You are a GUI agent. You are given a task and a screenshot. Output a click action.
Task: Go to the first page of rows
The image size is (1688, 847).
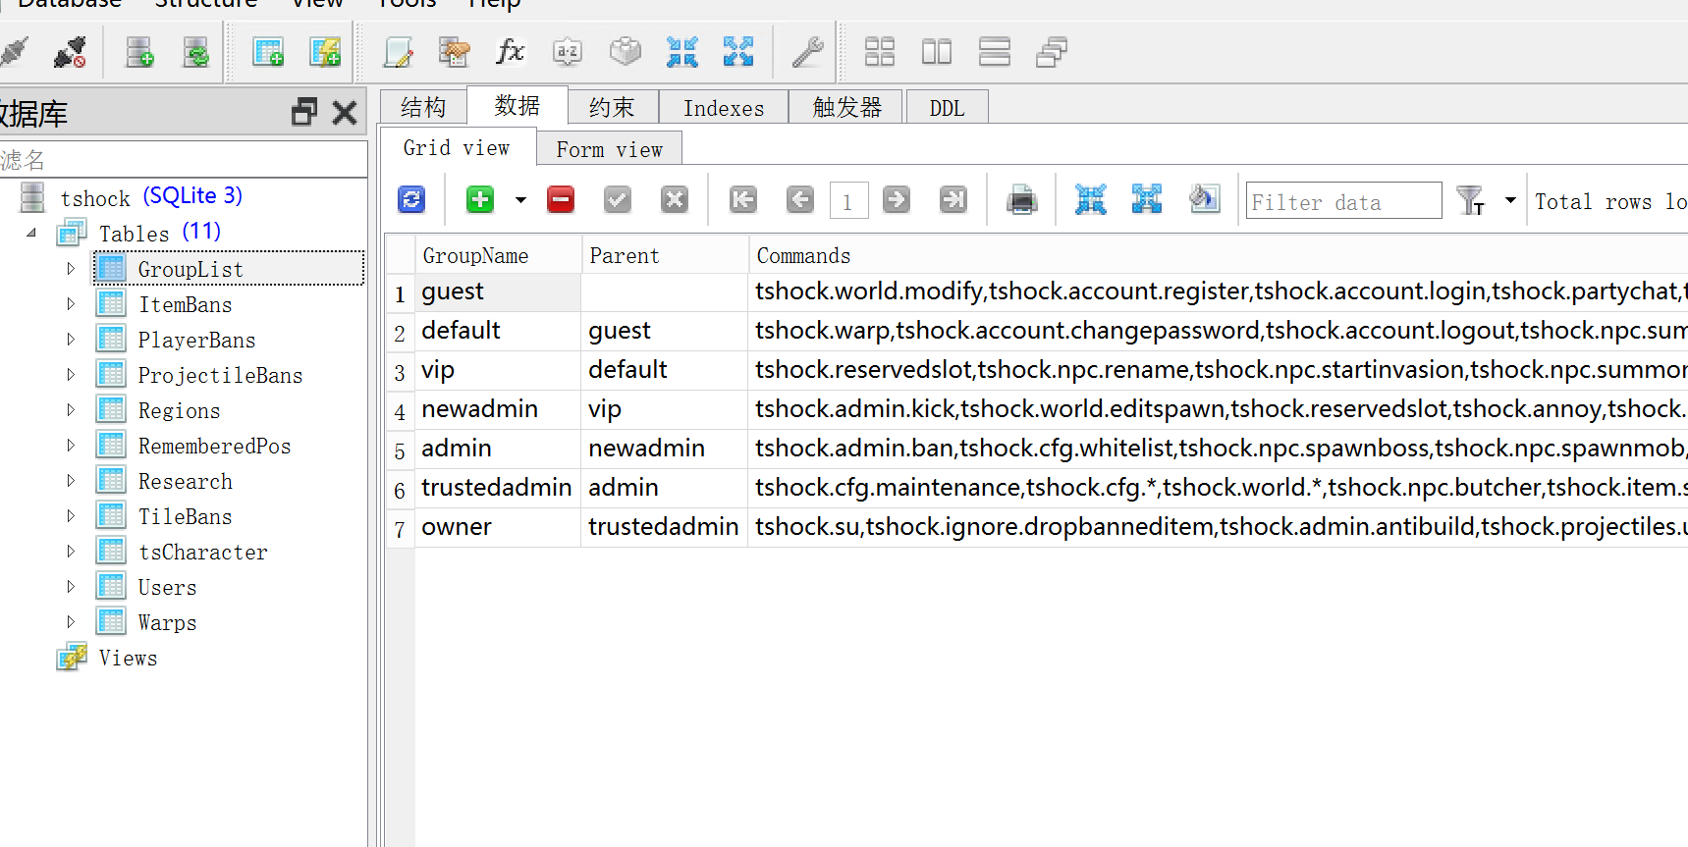tap(743, 200)
